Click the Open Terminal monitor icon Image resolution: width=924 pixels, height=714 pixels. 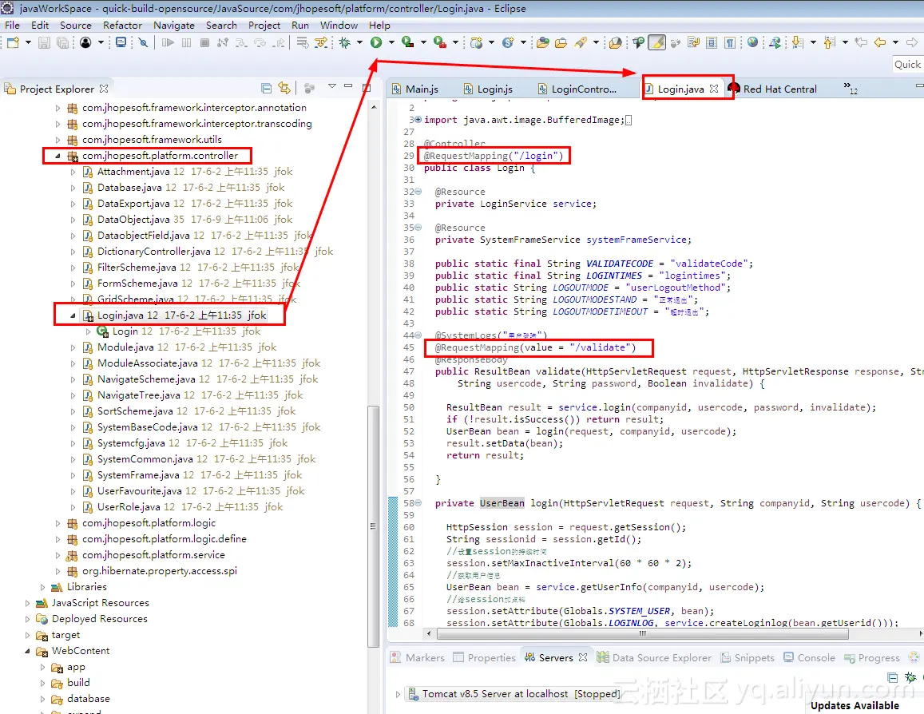click(121, 42)
